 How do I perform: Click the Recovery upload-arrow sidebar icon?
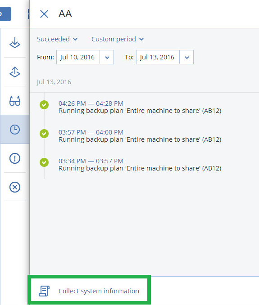point(15,72)
